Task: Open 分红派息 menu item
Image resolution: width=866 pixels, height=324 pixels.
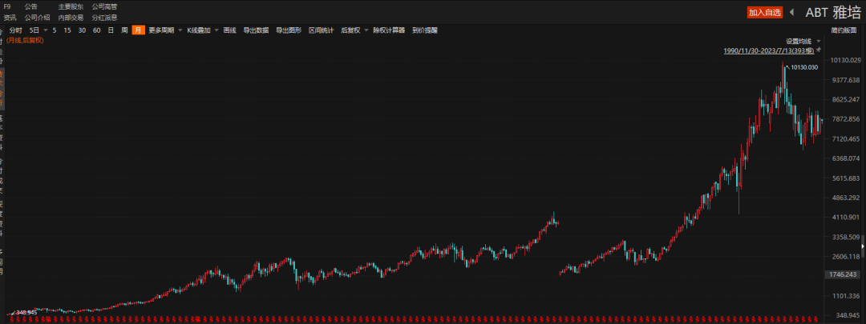Action: point(104,17)
